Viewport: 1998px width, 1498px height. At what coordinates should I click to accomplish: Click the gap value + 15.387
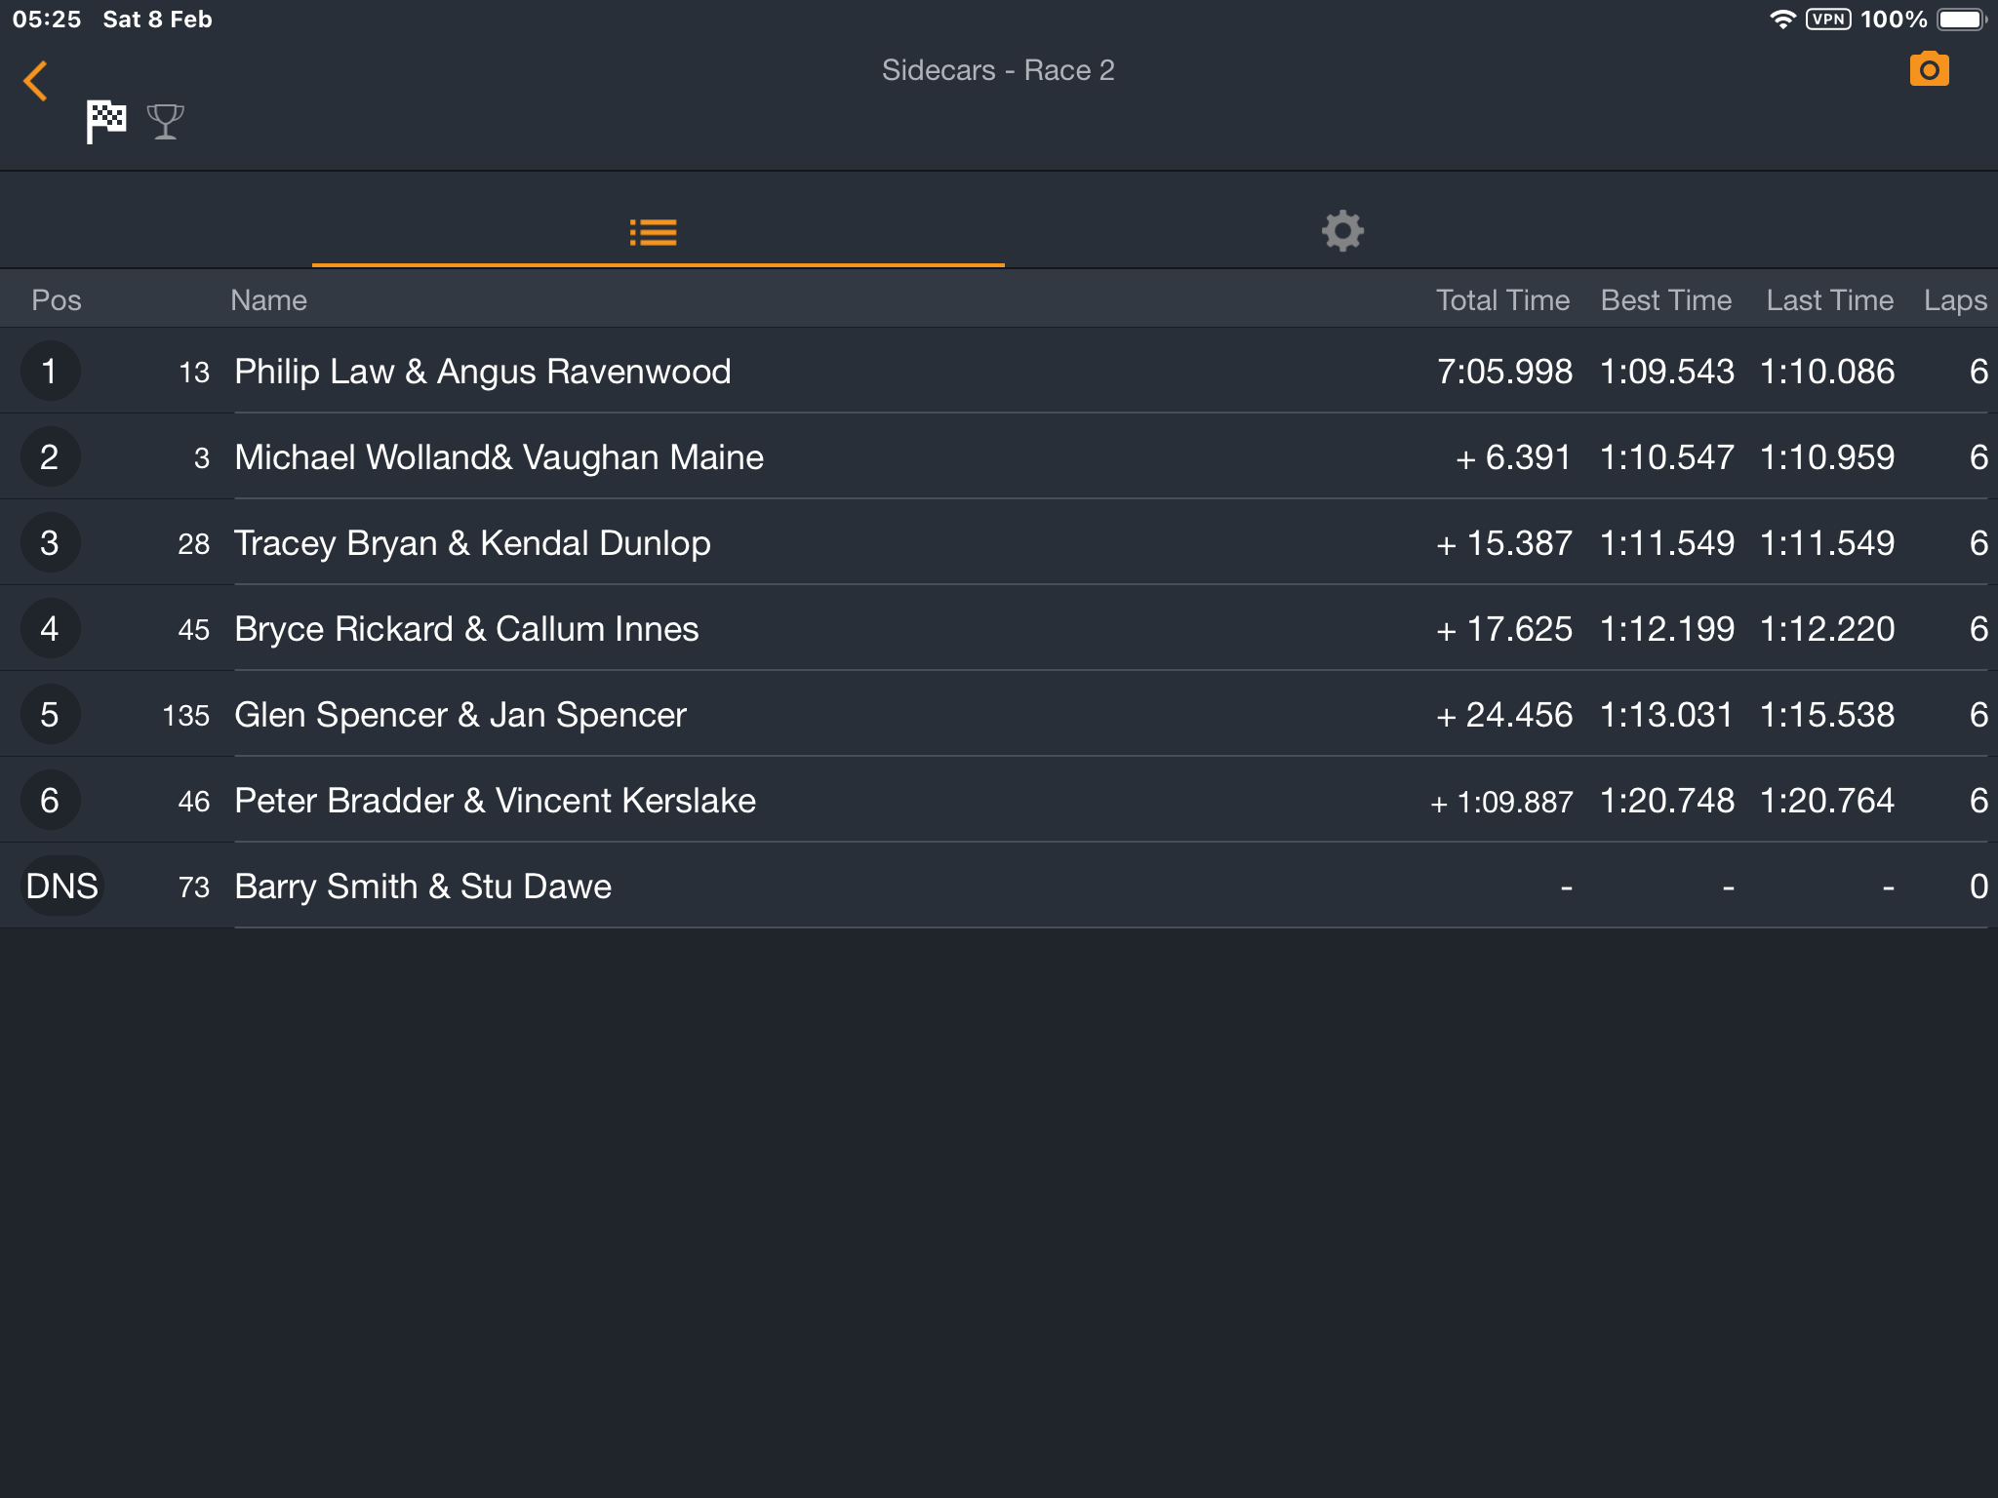click(x=1503, y=543)
